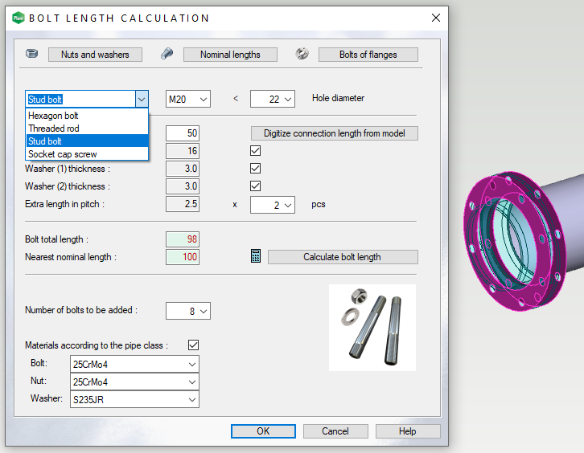
Task: Toggle the Washer (2) thickness checkbox
Action: (x=256, y=186)
